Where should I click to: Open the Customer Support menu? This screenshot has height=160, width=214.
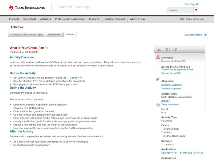click(x=115, y=19)
